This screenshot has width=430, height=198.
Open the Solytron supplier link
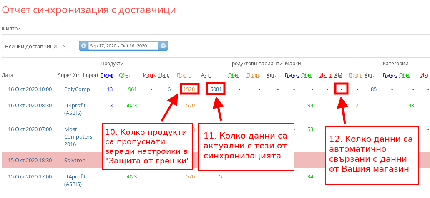74,160
